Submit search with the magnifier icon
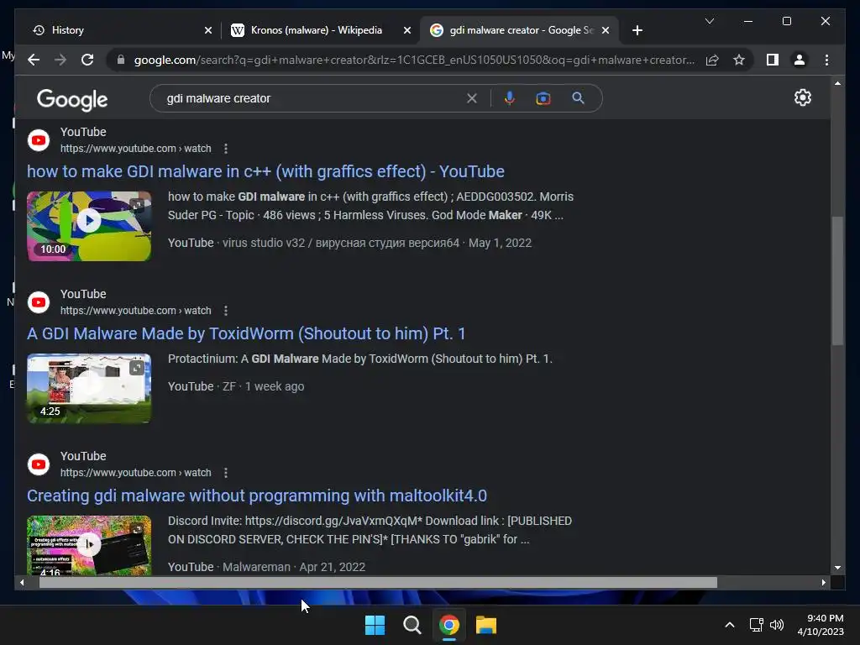This screenshot has width=860, height=645. pyautogui.click(x=578, y=98)
